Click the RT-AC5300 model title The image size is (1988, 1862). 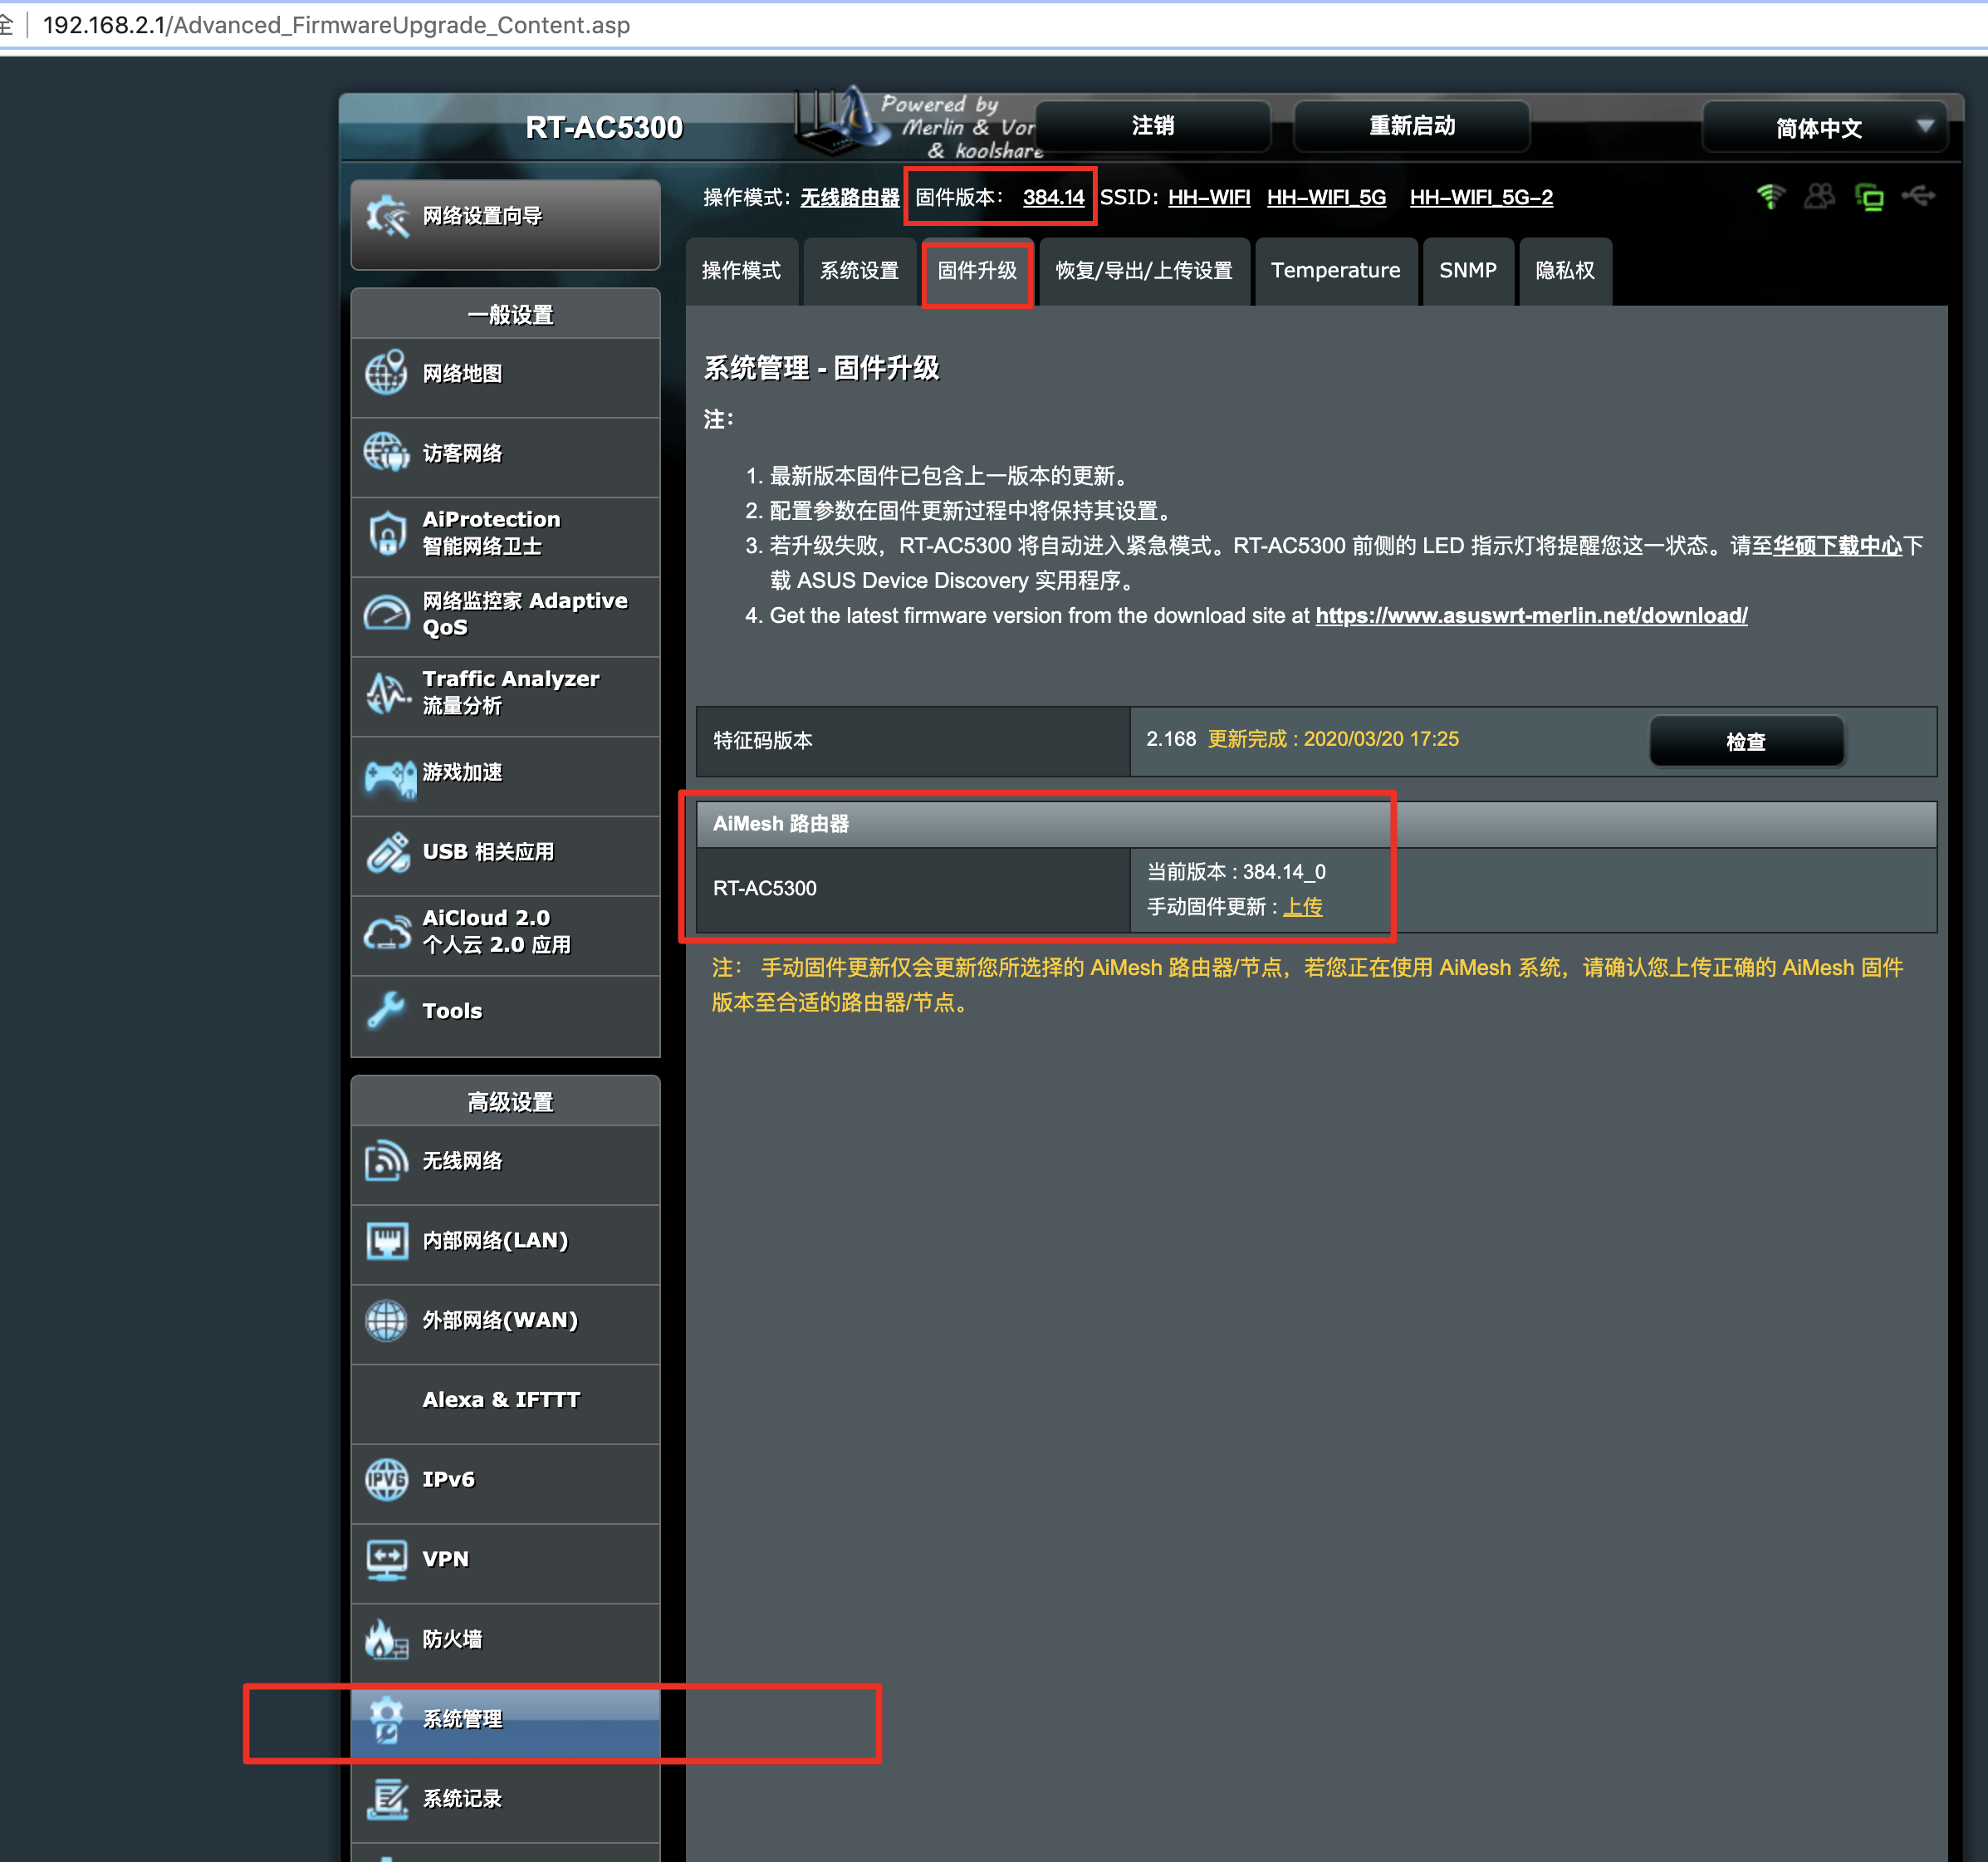(x=604, y=127)
